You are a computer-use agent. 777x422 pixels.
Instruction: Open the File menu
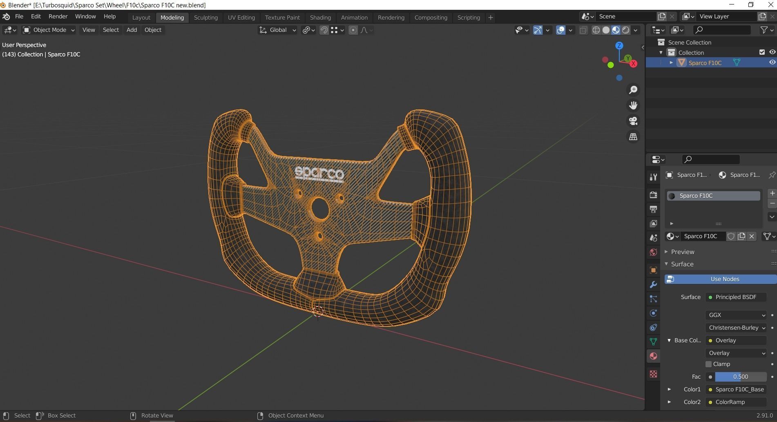(19, 16)
